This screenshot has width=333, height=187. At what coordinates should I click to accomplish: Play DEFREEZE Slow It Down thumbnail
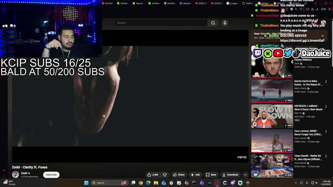click(272, 116)
